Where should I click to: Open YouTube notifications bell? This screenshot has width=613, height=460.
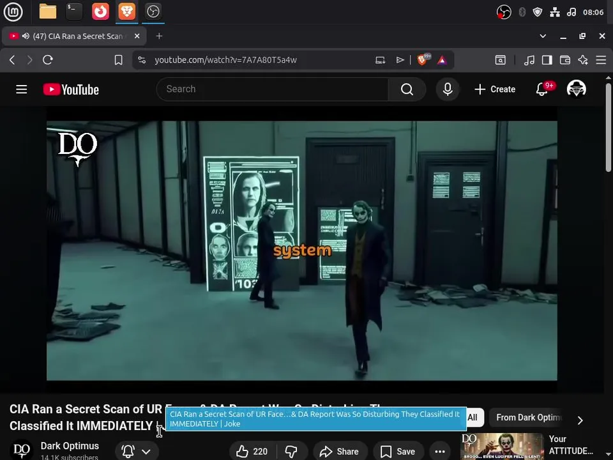(542, 89)
